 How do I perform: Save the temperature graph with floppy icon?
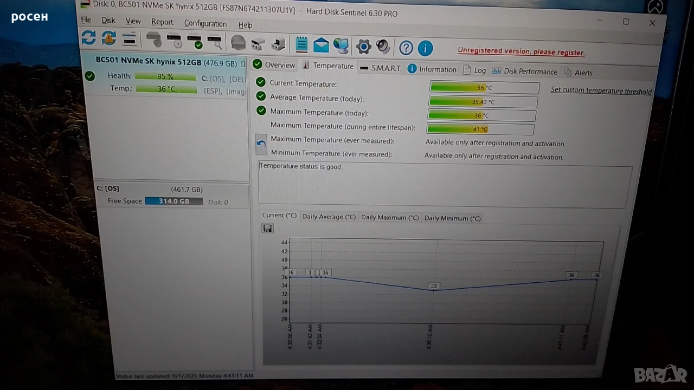[x=267, y=228]
